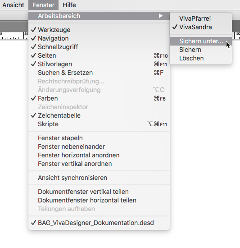Open the Skripte palette
Screen dimensions: 240x248
tap(99, 124)
